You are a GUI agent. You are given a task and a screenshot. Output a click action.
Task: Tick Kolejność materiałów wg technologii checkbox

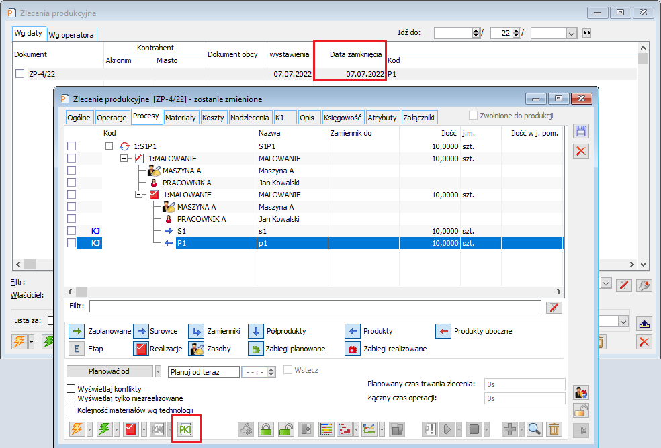(x=71, y=410)
